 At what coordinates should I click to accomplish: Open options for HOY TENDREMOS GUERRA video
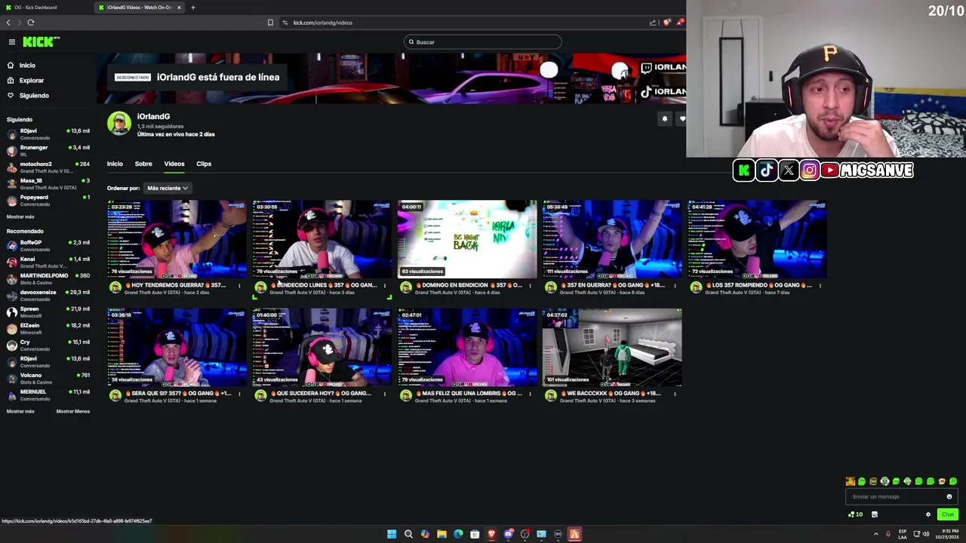tap(239, 286)
